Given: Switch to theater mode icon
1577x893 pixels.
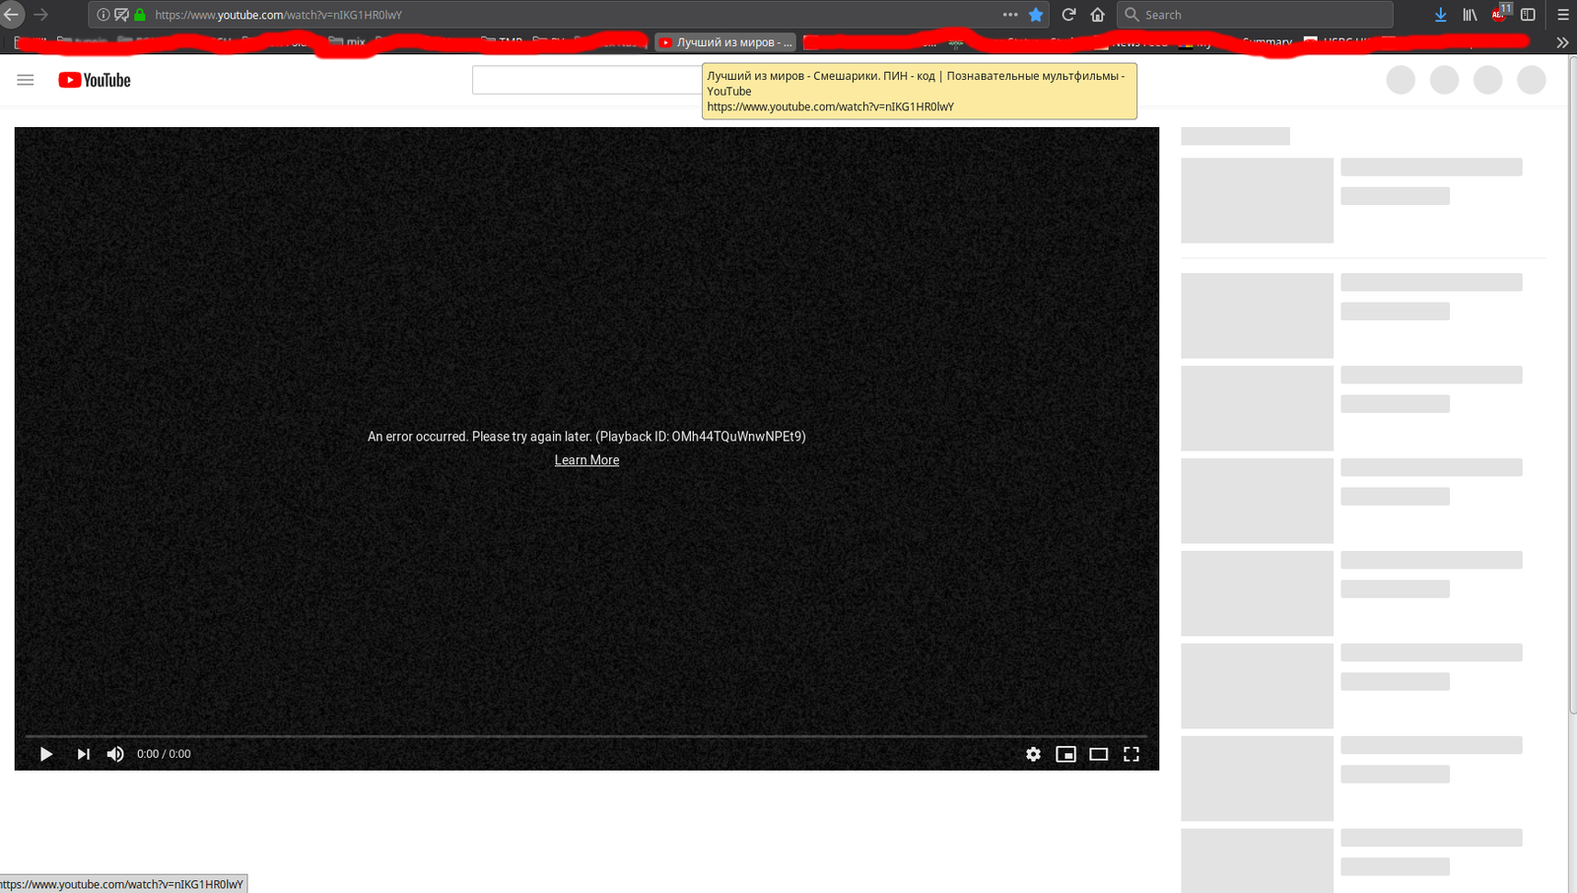Looking at the screenshot, I should pos(1098,754).
